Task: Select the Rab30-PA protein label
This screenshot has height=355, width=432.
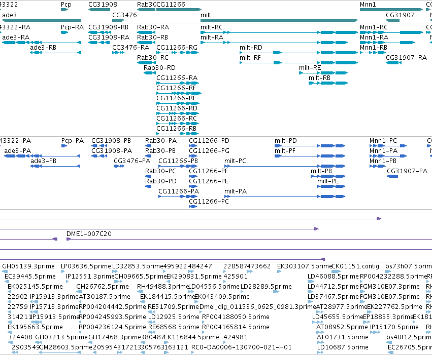Action: tap(161, 141)
